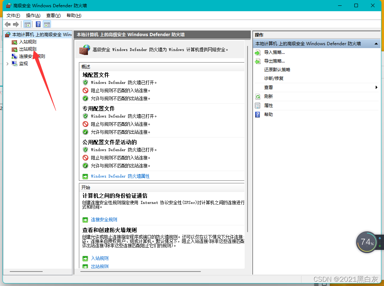Click 刷新 in actions pane
Screen dimensions: 384x286
[x=269, y=97]
